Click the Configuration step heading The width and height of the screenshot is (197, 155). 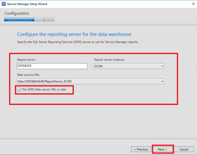tap(17, 13)
